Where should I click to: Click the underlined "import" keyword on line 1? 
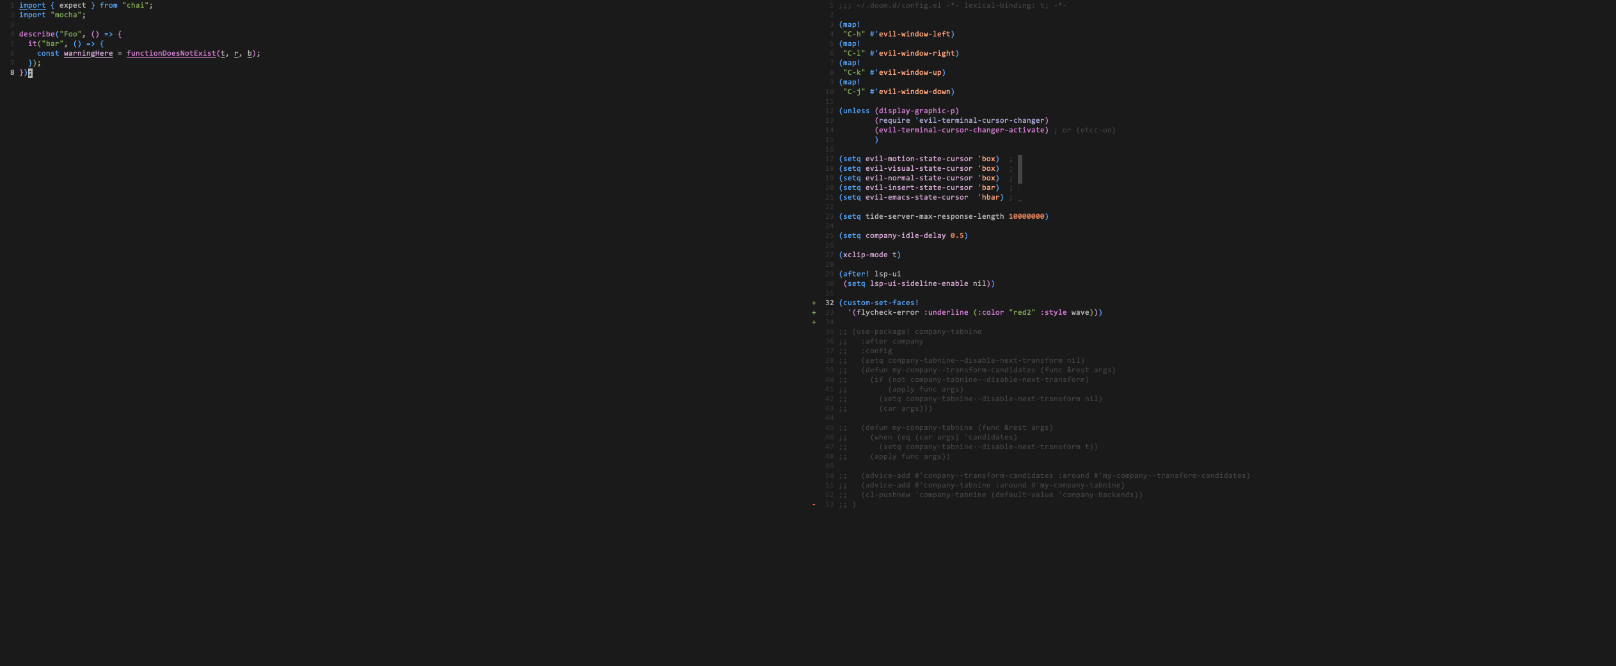click(32, 5)
